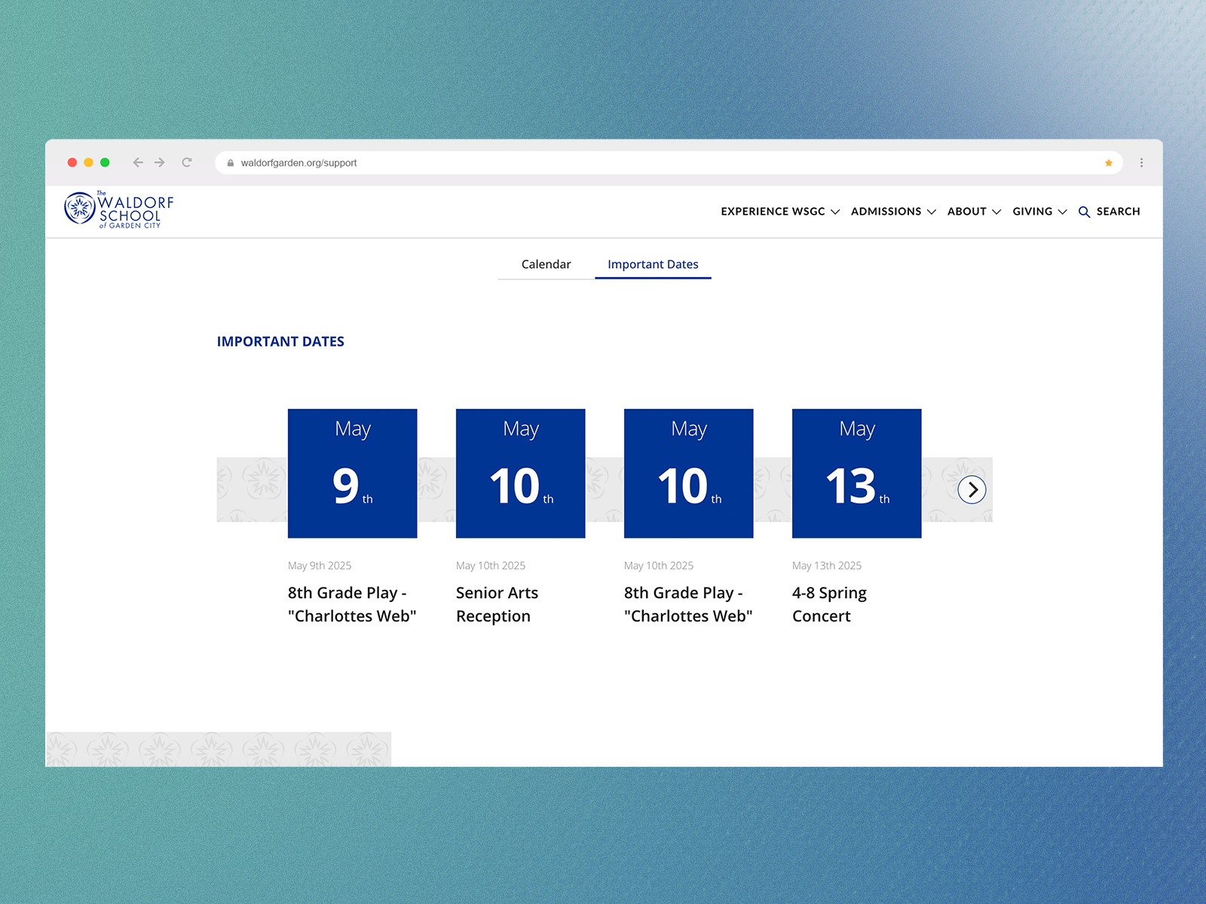Advance the dates carousel with the next arrow
Viewport: 1206px width, 904px height.
coord(972,490)
